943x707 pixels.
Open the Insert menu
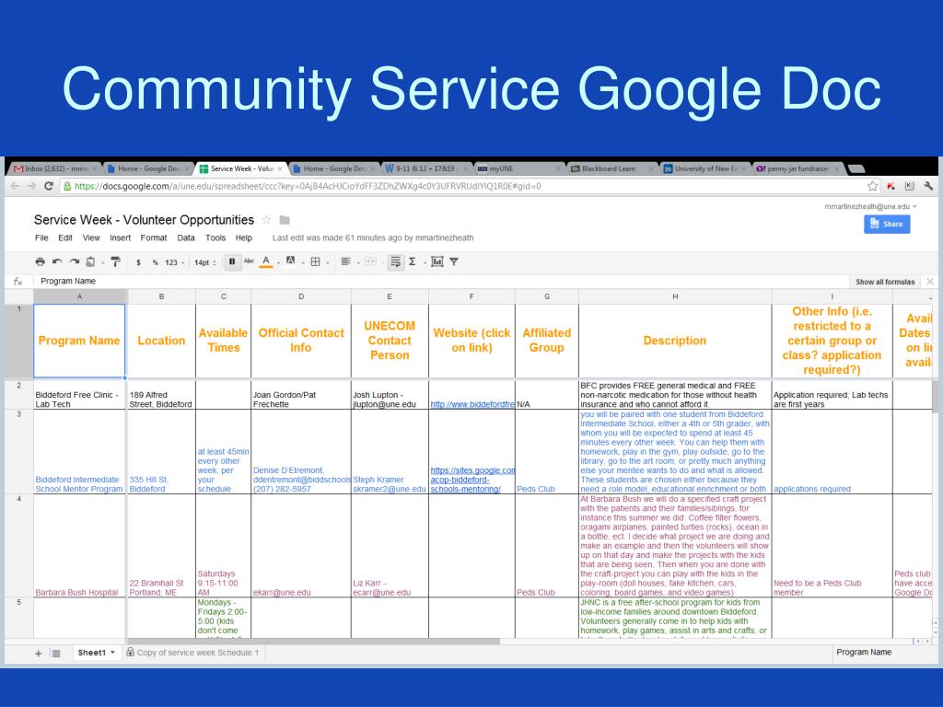pyautogui.click(x=121, y=238)
